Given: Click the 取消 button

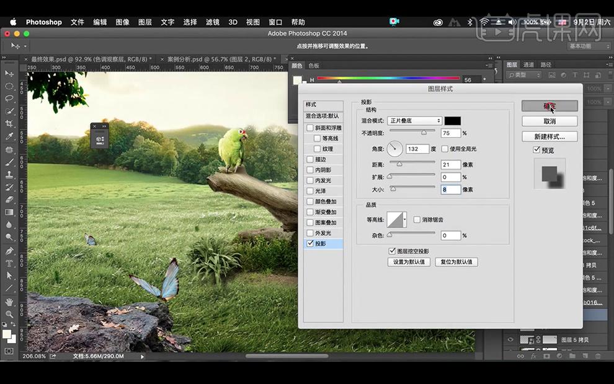Looking at the screenshot, I should coord(549,121).
